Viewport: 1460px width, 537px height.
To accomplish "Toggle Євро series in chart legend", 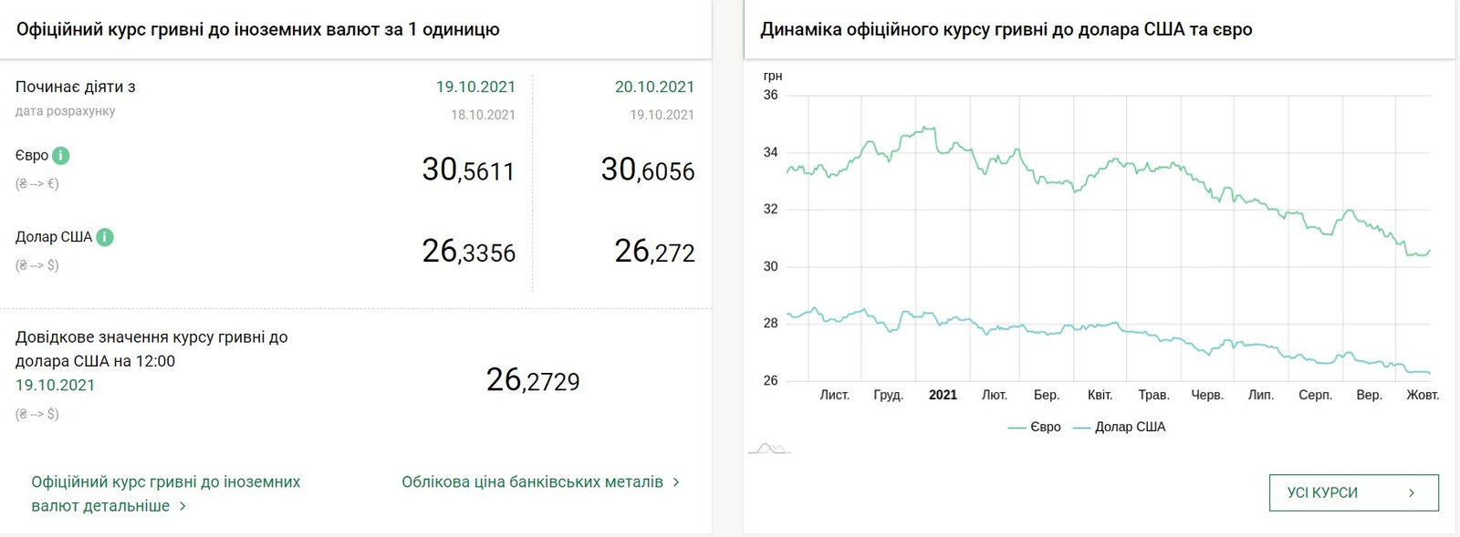I will pyautogui.click(x=1034, y=427).
